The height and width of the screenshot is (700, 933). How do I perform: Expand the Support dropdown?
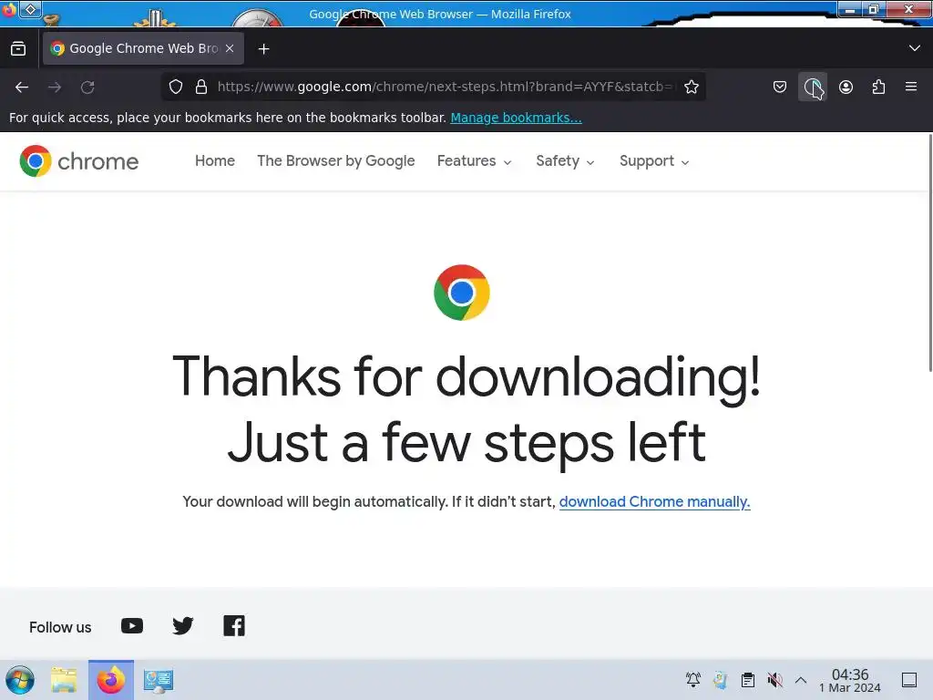(x=654, y=160)
